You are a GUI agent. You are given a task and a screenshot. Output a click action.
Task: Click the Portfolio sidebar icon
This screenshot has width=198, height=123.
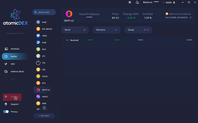pyautogui.click(x=6, y=49)
